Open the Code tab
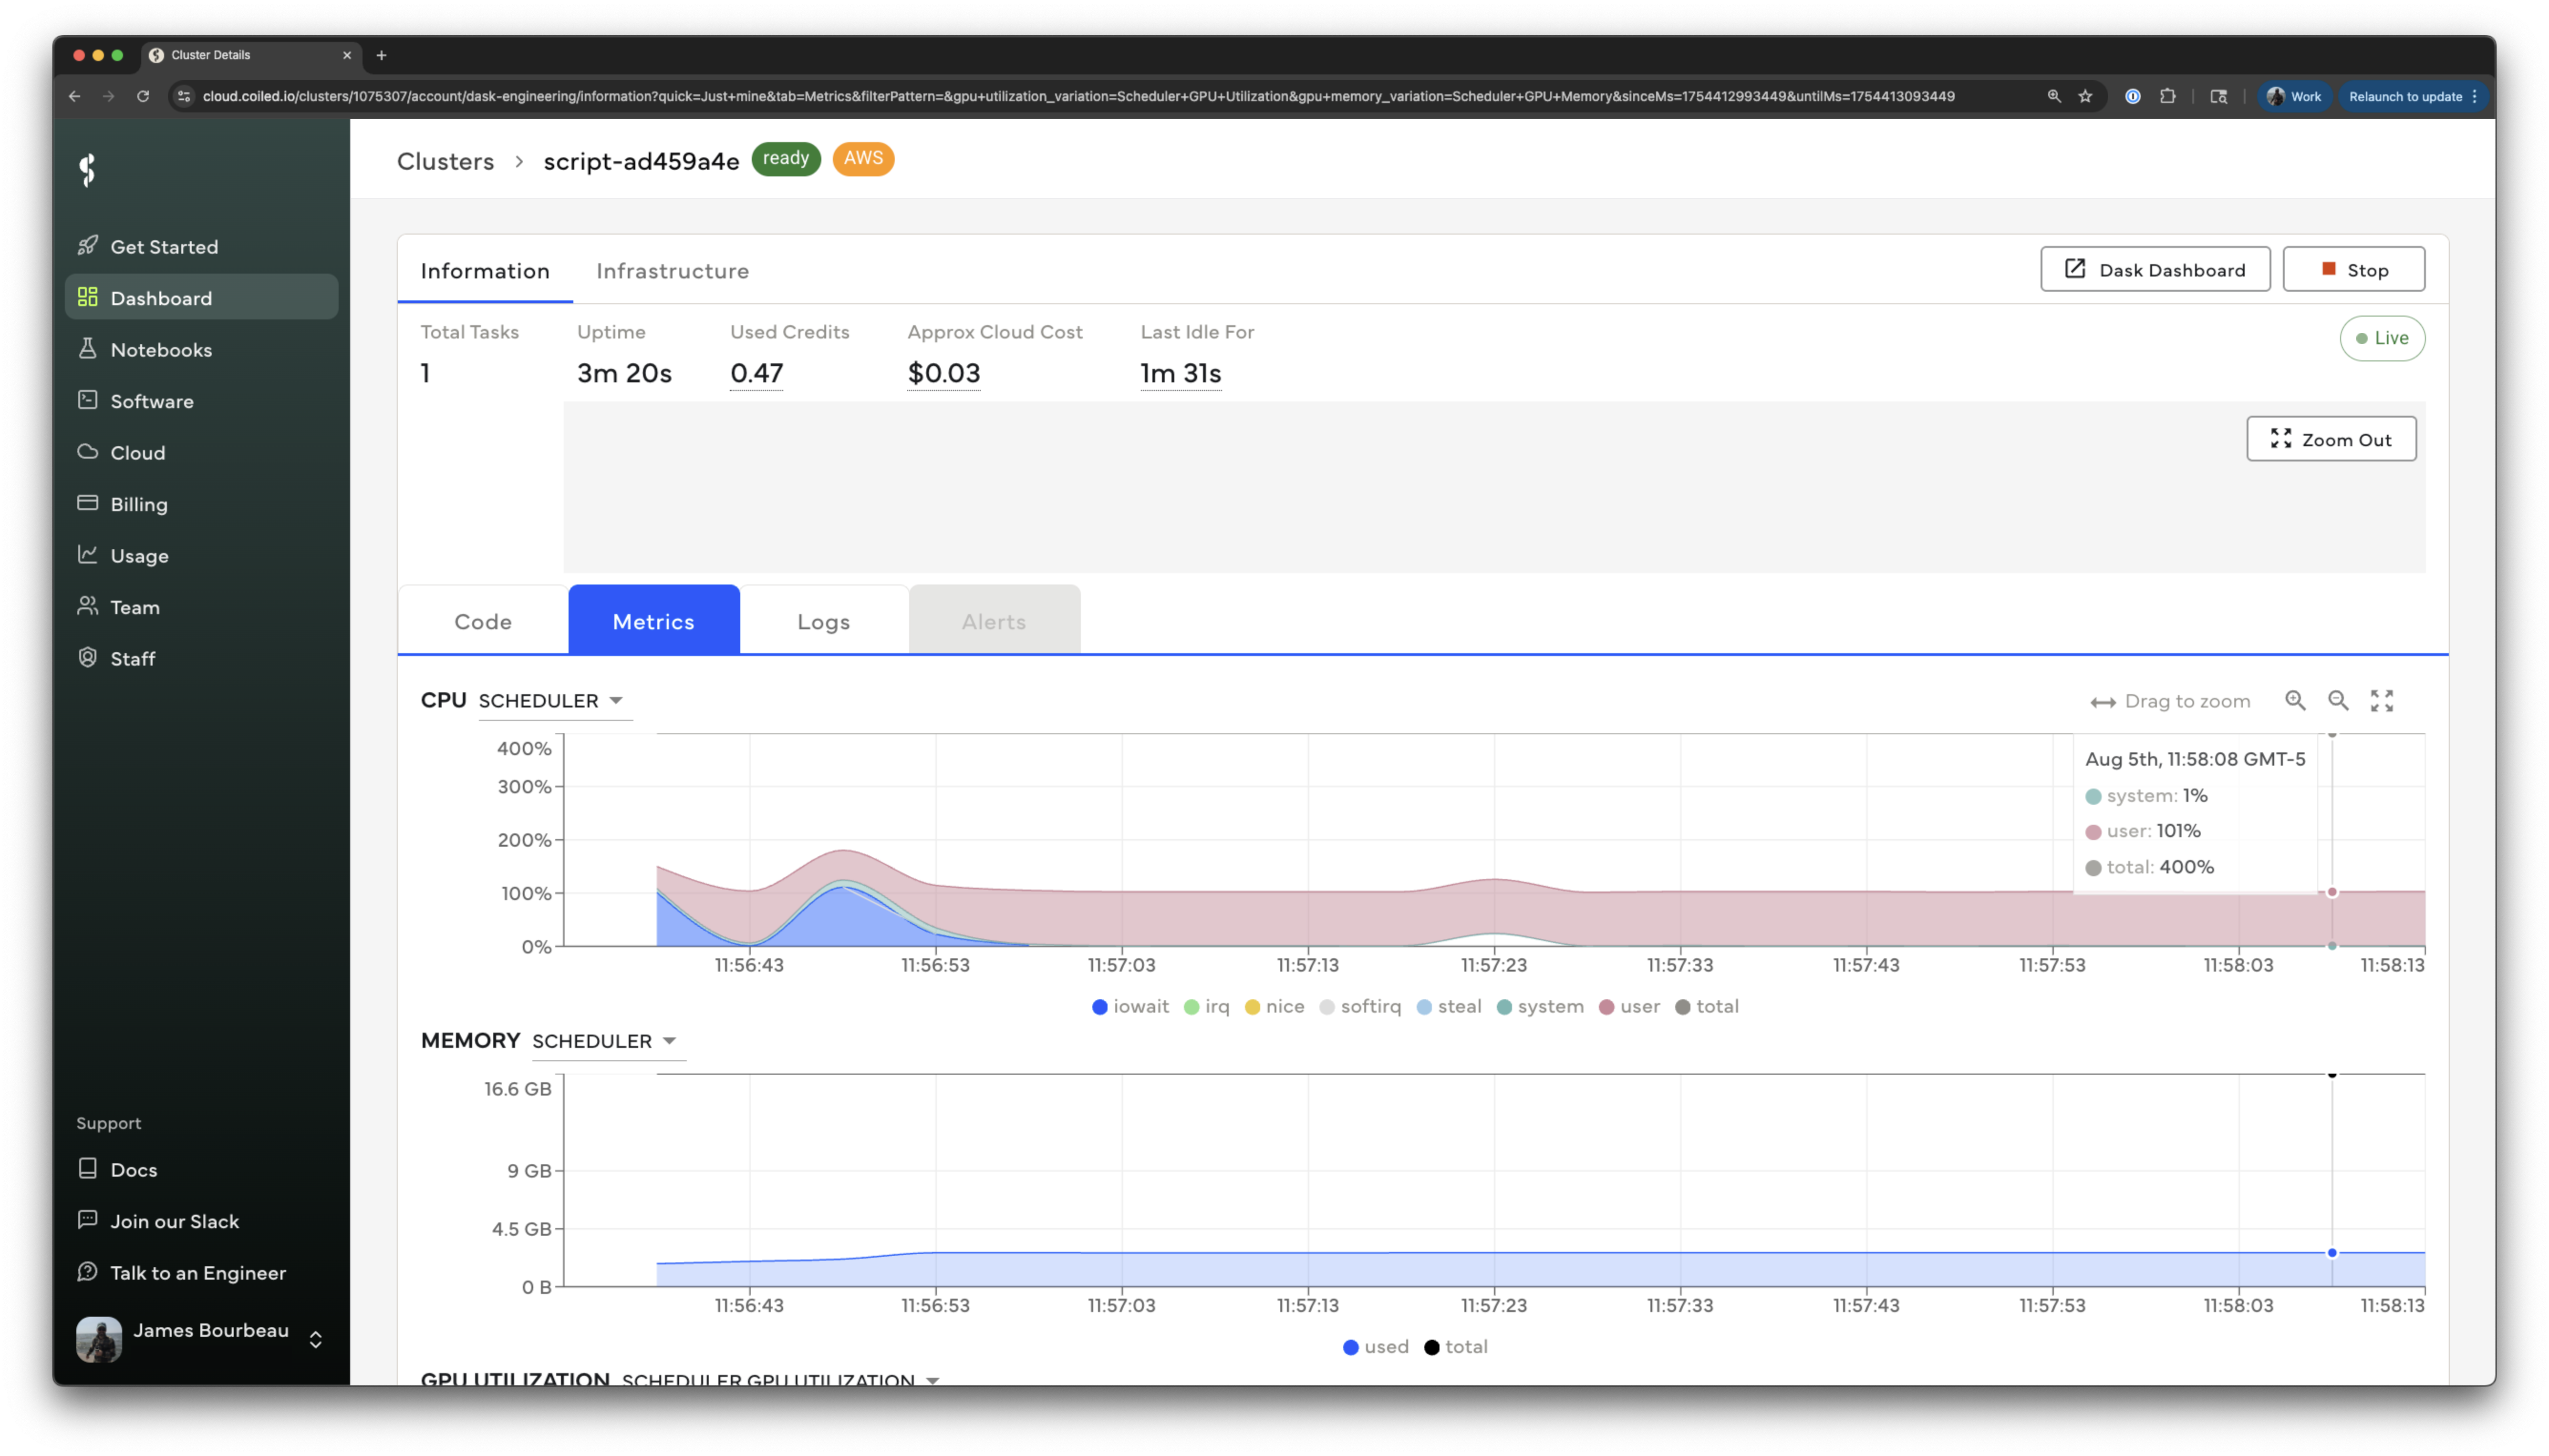 pyautogui.click(x=483, y=621)
